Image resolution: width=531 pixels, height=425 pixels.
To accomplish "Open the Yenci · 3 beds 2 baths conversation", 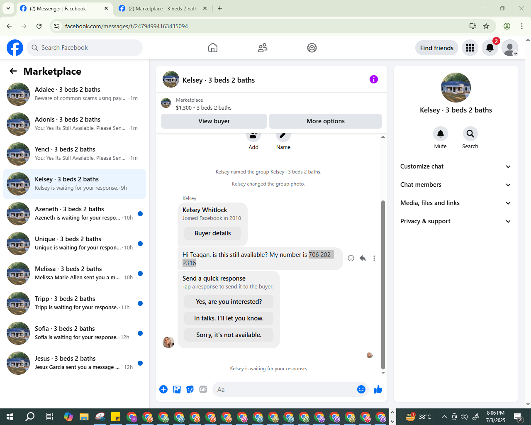I will [x=75, y=154].
